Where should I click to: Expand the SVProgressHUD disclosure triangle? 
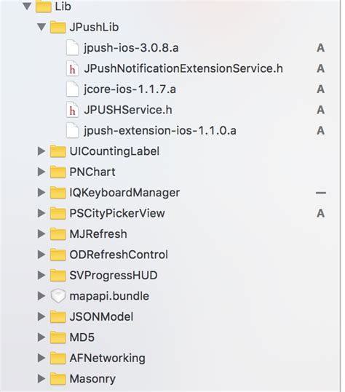point(41,275)
